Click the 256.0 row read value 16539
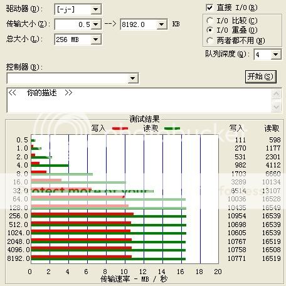 coord(272,216)
